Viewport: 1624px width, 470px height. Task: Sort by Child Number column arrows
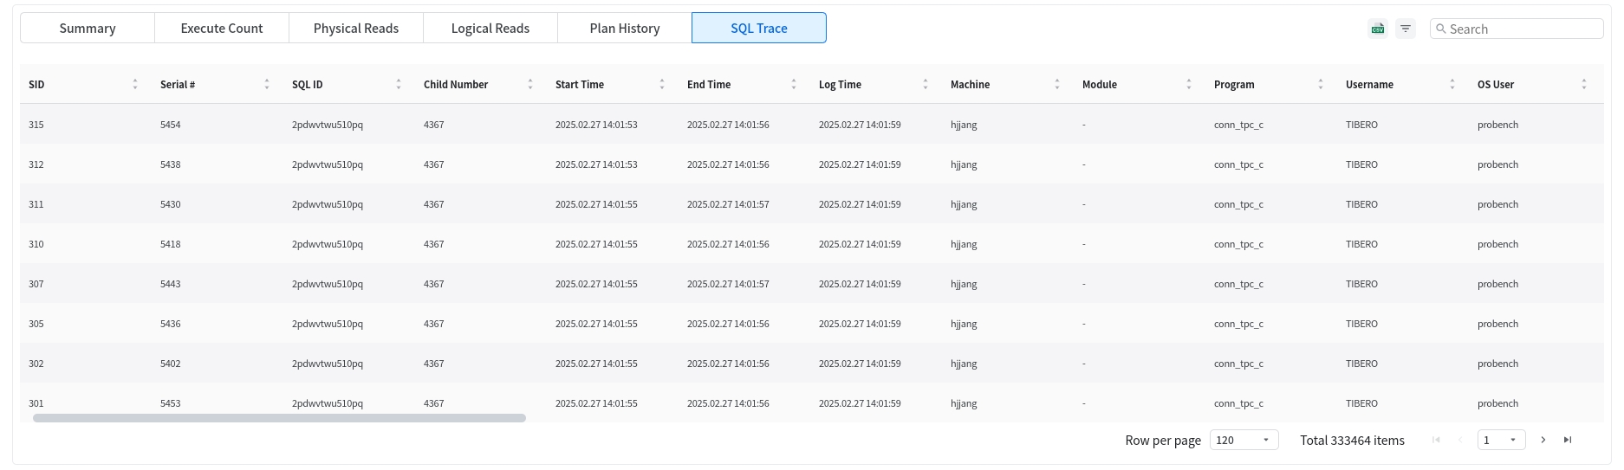[x=530, y=85]
